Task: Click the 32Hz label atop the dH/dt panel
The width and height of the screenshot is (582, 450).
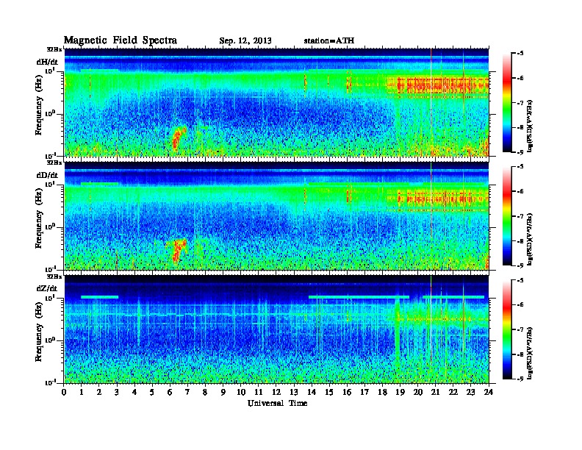Action: pyautogui.click(x=54, y=49)
